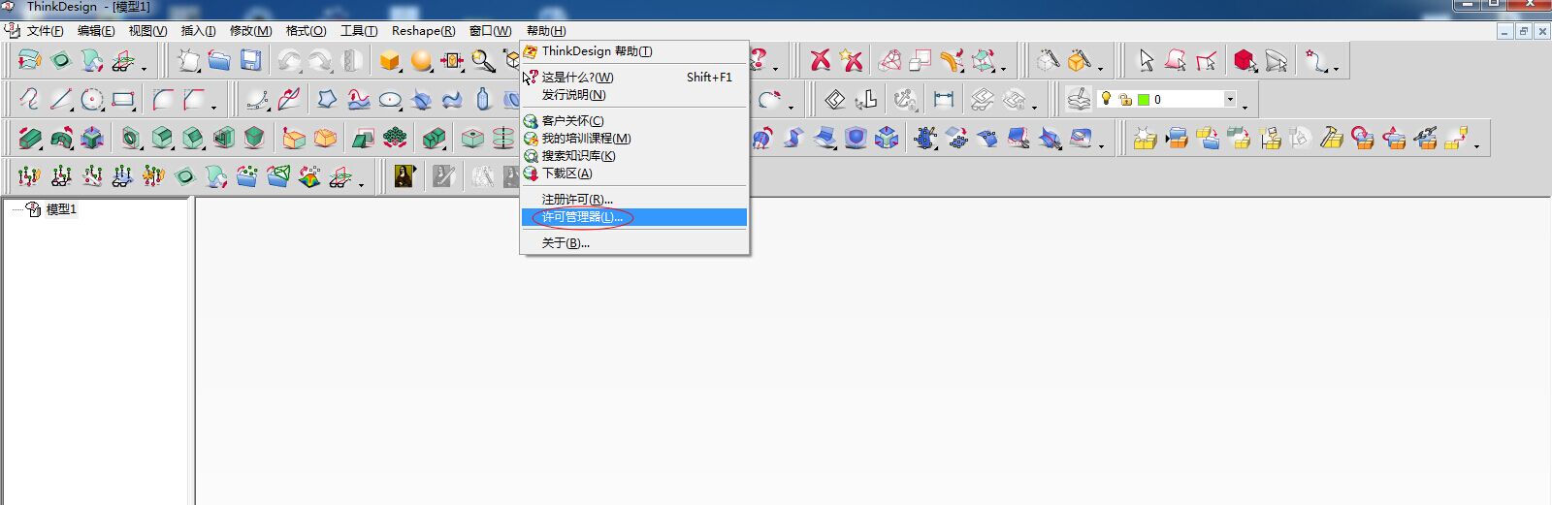1552x505 pixels.
Task: Open 搜索知识库(K) link entry
Action: [x=578, y=156]
